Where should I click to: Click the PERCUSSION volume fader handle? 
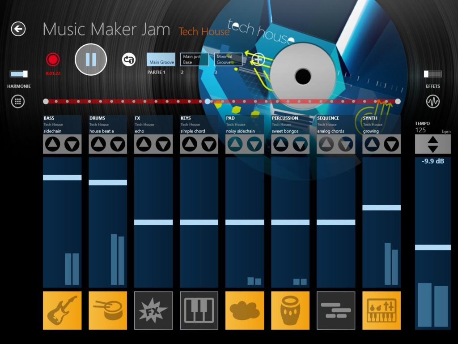(x=290, y=222)
